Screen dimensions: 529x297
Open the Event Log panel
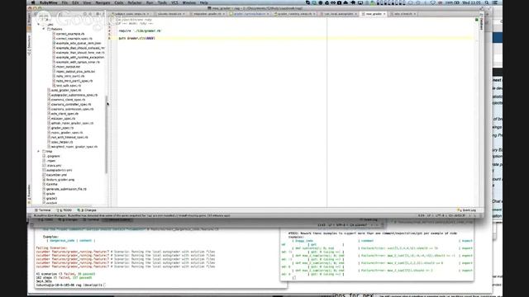click(466, 210)
